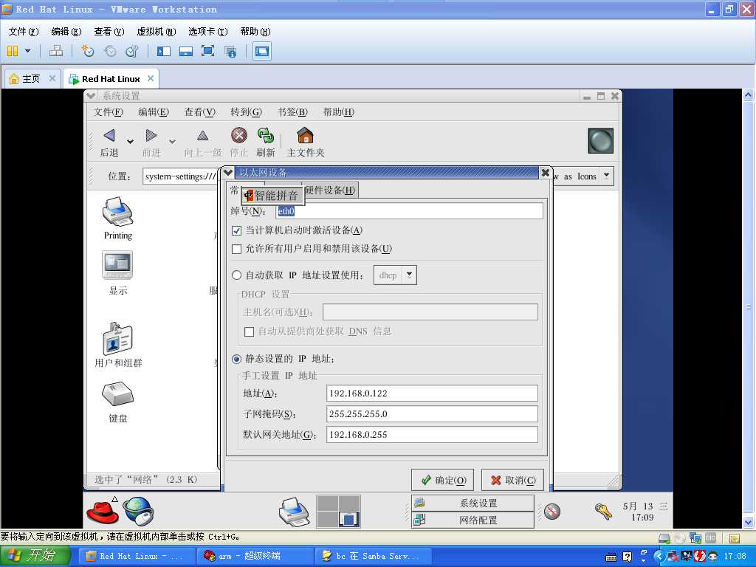Launch the web browser globe icon in panel
The image size is (756, 567).
(138, 511)
